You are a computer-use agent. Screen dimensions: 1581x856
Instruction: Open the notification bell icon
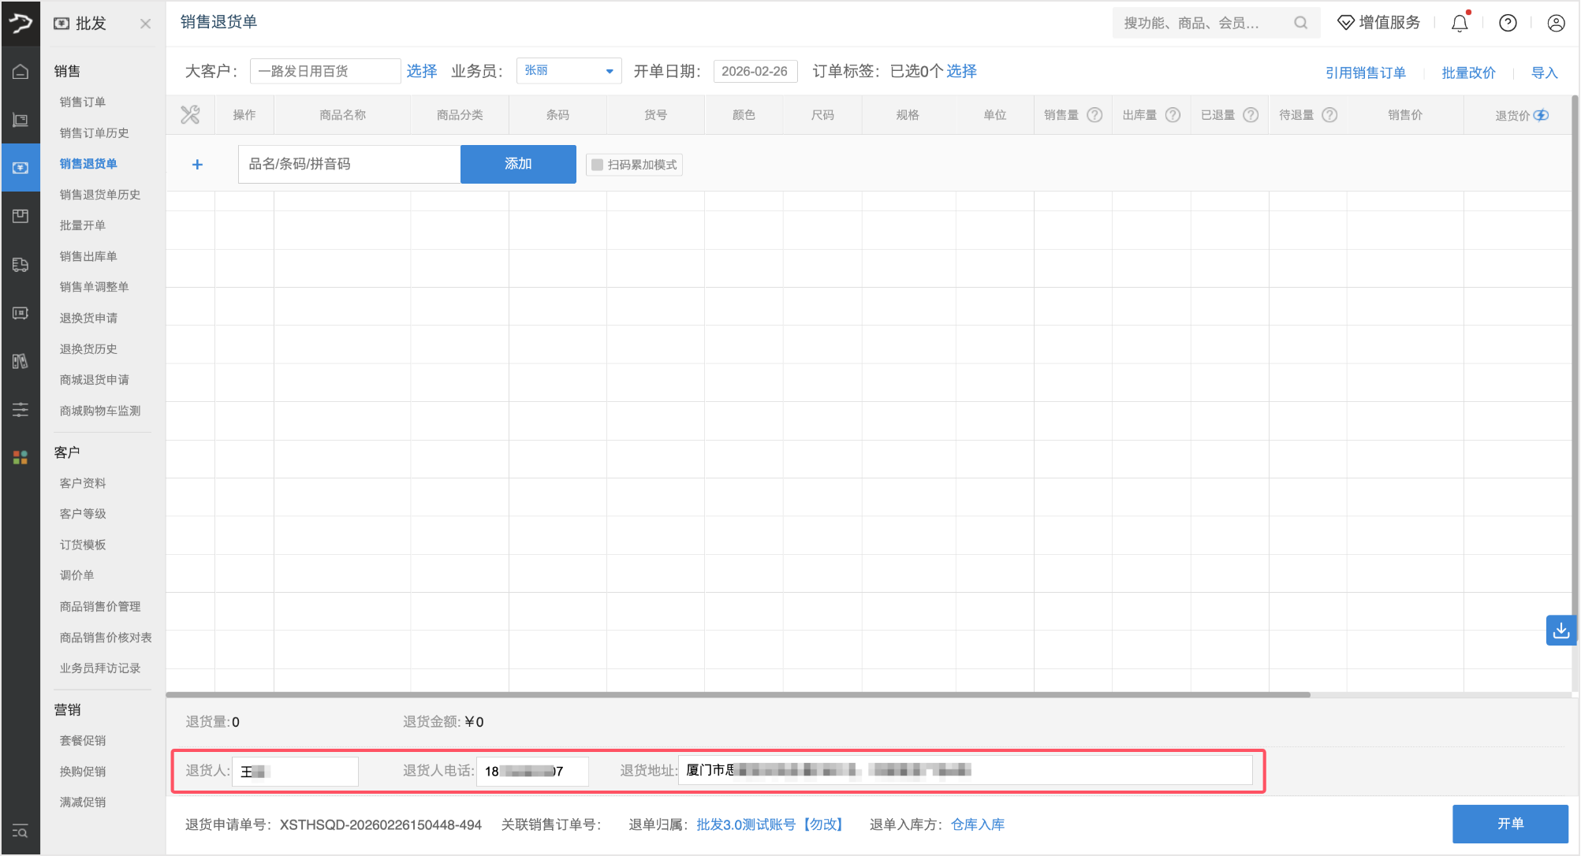(1458, 22)
